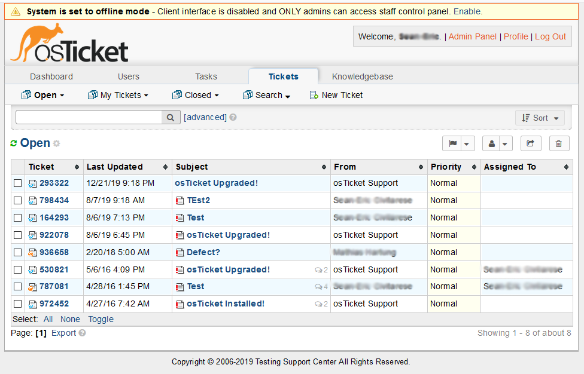Check the box for ticket 922078

coord(17,235)
